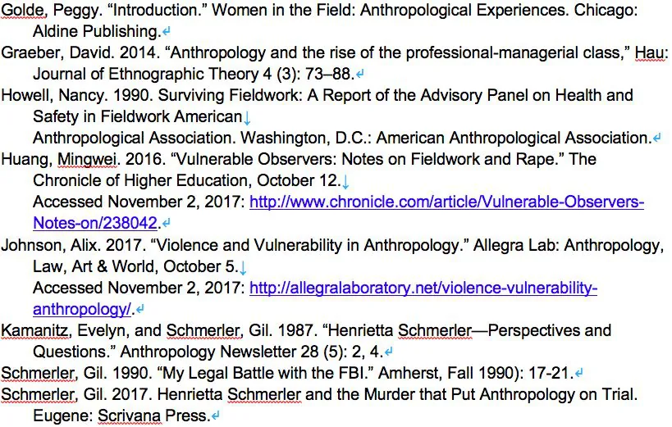The width and height of the screenshot is (672, 427).
Task: Click the underlined word Scrivana
Action: (130, 416)
